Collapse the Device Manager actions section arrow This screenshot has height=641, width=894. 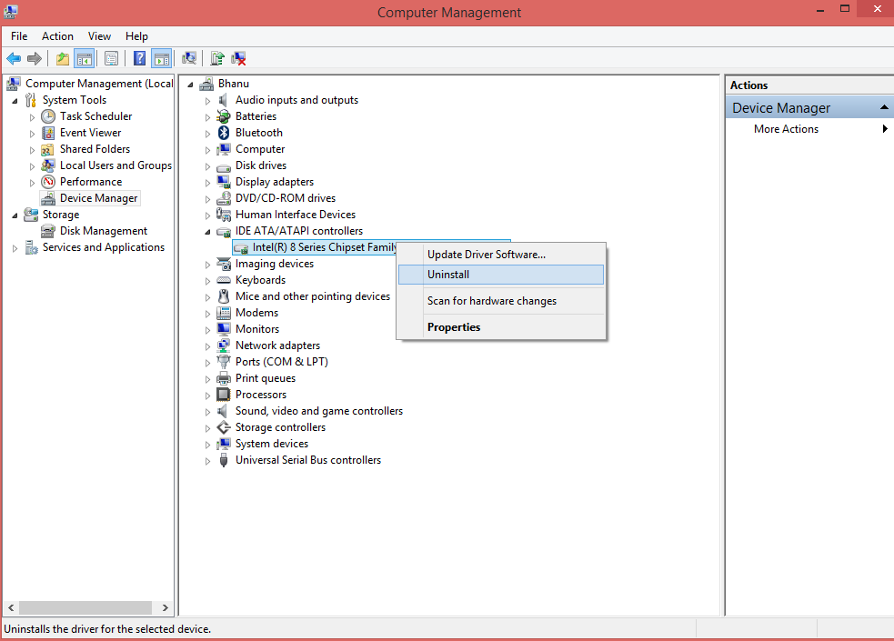(x=884, y=107)
